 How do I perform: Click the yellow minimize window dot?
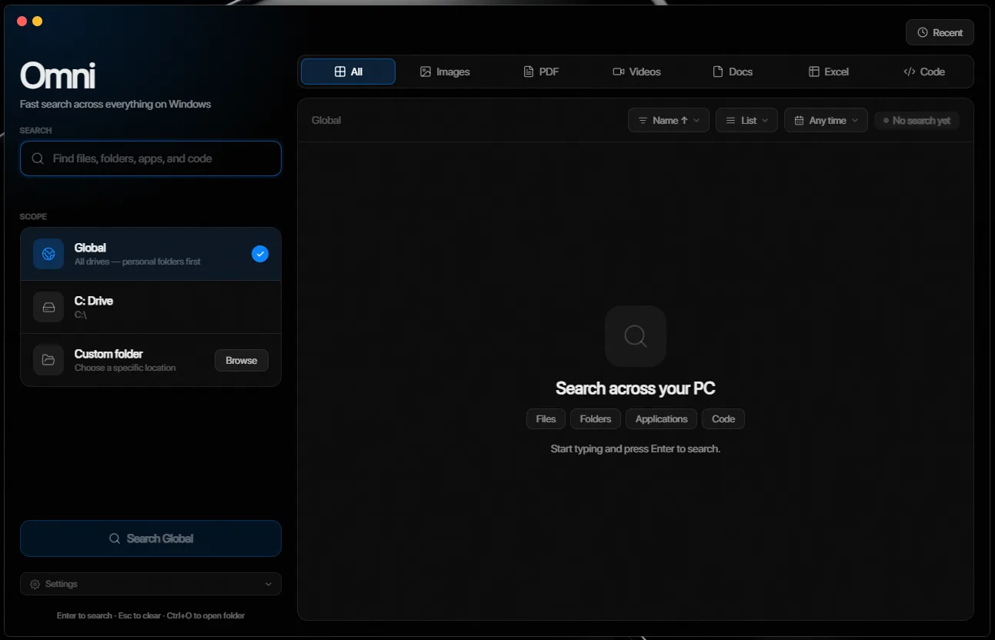[37, 22]
